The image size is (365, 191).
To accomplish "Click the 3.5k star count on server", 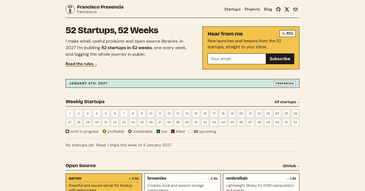I will click(134, 179).
